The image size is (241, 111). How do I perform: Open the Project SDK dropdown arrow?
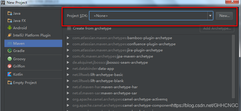[x=210, y=16]
